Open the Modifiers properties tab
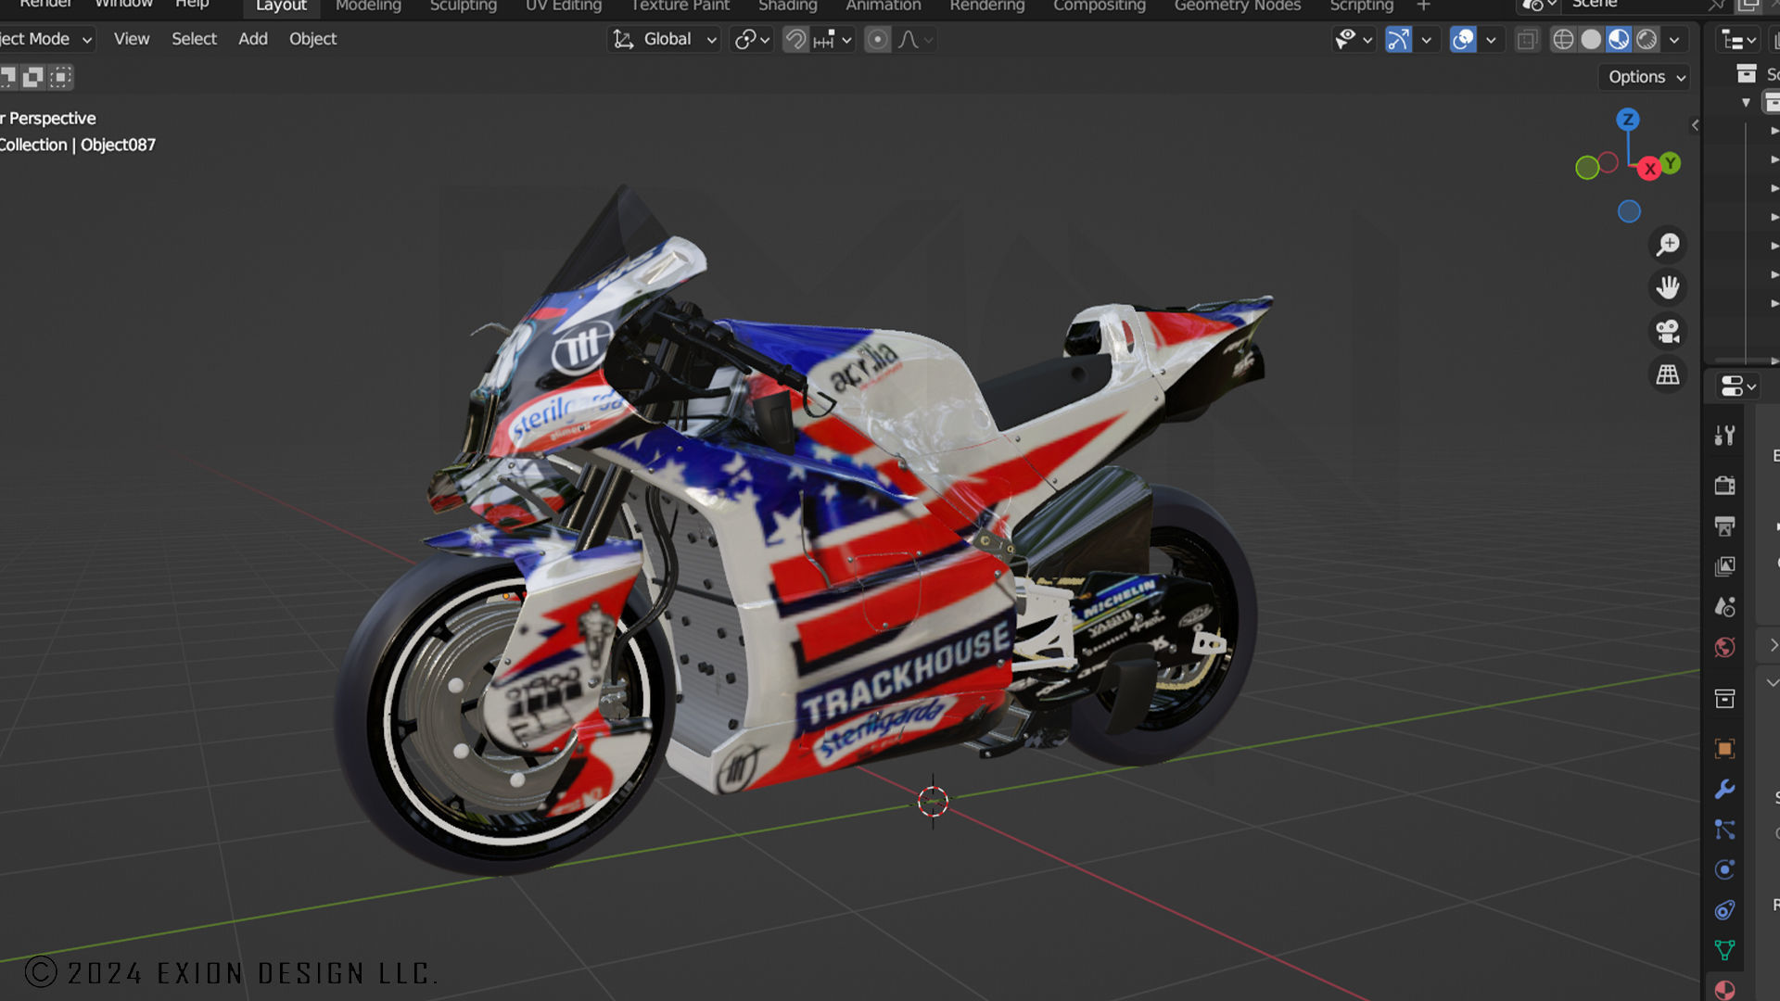Image resolution: width=1780 pixels, height=1001 pixels. pyautogui.click(x=1724, y=789)
